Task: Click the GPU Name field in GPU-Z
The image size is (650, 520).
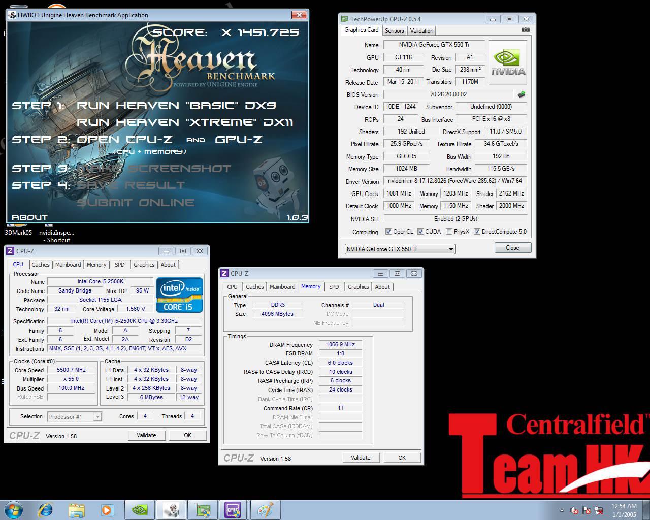Action: coord(434,45)
